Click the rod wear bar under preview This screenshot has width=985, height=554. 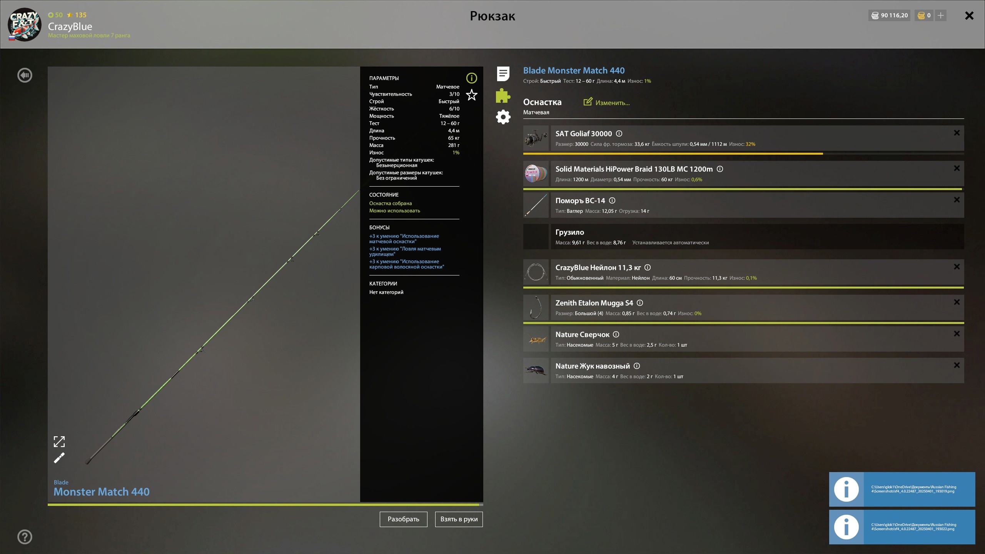point(265,504)
